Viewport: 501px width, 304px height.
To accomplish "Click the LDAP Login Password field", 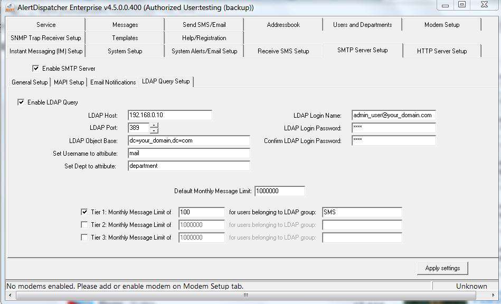I will (x=394, y=128).
